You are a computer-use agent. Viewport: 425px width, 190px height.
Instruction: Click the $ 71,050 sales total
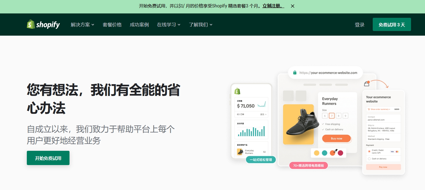(x=246, y=106)
